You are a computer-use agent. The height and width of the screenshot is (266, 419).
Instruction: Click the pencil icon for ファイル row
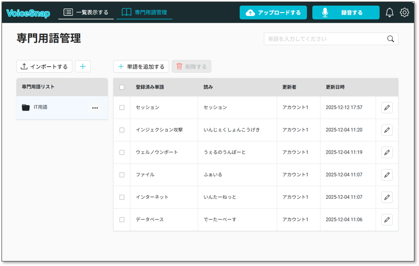(x=387, y=175)
